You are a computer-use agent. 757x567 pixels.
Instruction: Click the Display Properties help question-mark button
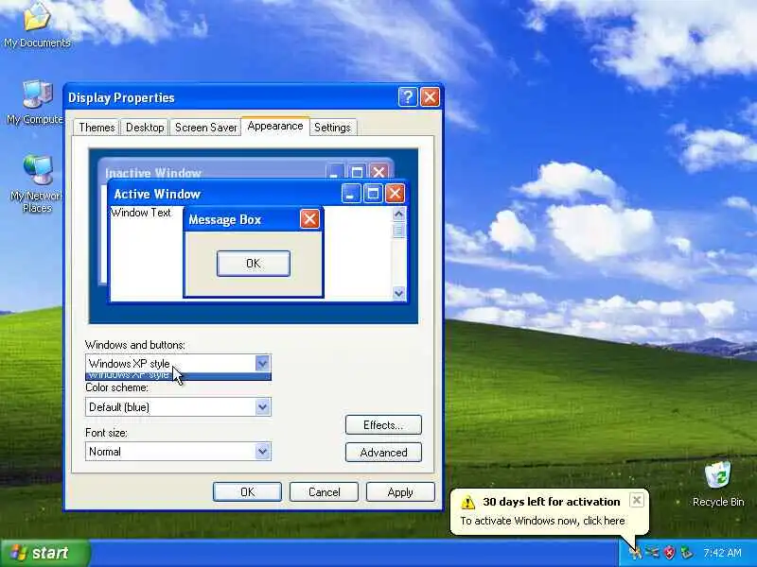tap(408, 97)
